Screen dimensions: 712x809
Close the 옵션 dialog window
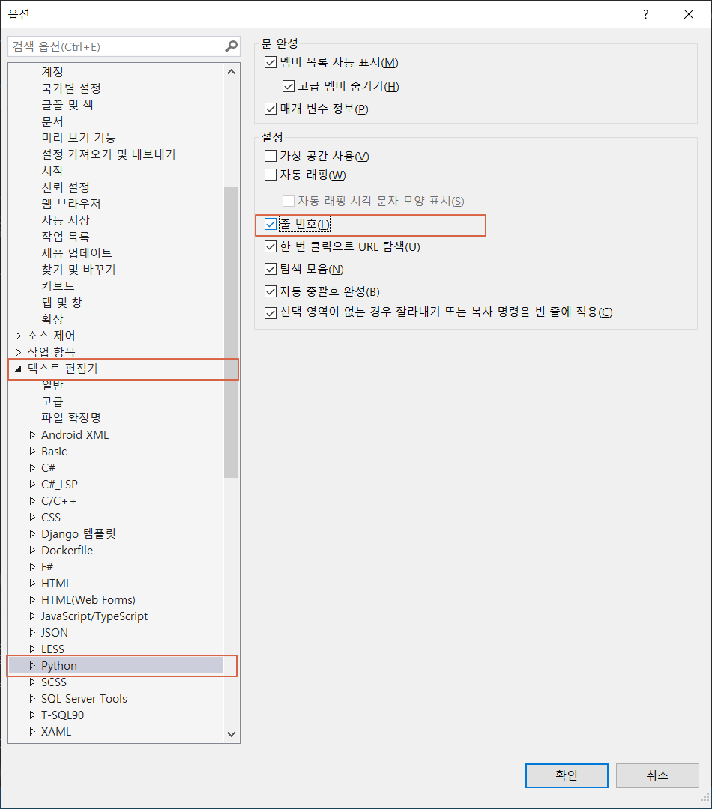point(689,14)
